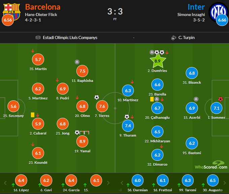
Task: Click the referee whistle icon beside C. Turpin
Action: (173, 38)
